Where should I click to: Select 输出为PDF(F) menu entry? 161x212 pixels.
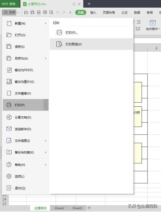[26, 70]
